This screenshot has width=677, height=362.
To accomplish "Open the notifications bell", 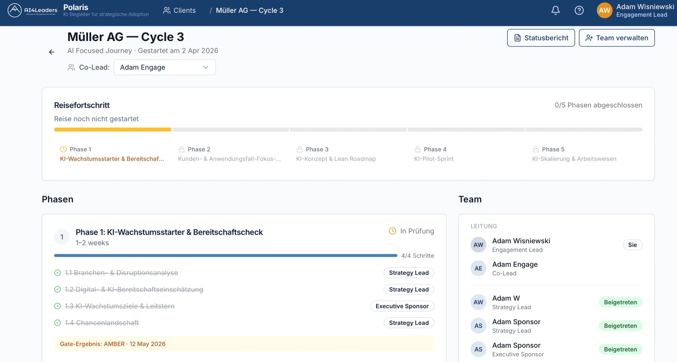I will click(555, 10).
